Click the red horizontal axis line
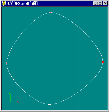109x112 pixels. [28, 63]
